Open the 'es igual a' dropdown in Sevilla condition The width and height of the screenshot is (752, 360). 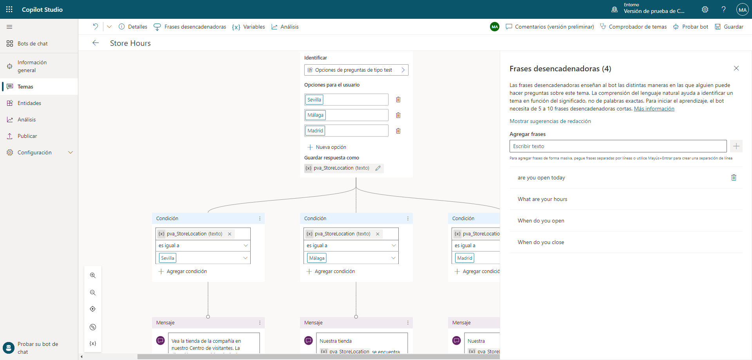coord(203,246)
